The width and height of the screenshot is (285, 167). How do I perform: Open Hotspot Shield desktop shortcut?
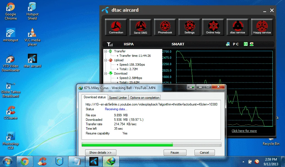coord(32,11)
